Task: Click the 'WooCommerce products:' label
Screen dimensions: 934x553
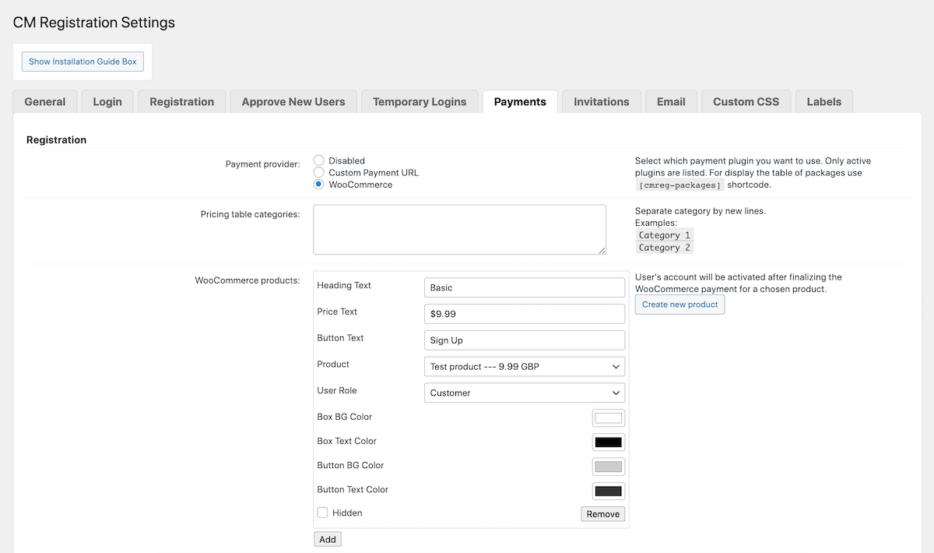Action: [247, 280]
